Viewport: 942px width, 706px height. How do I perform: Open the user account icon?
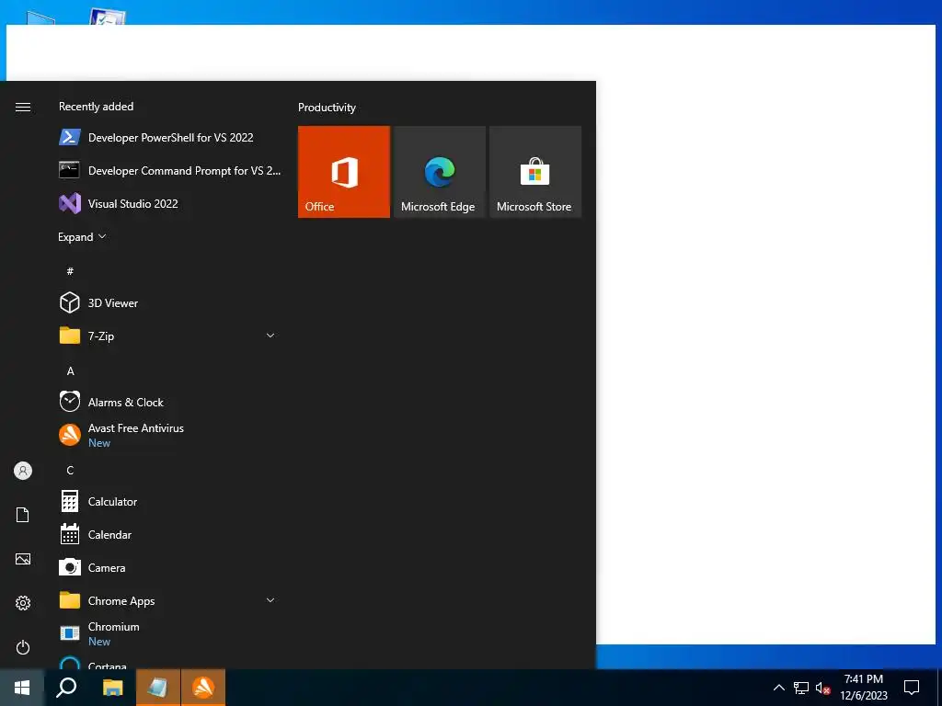click(23, 471)
